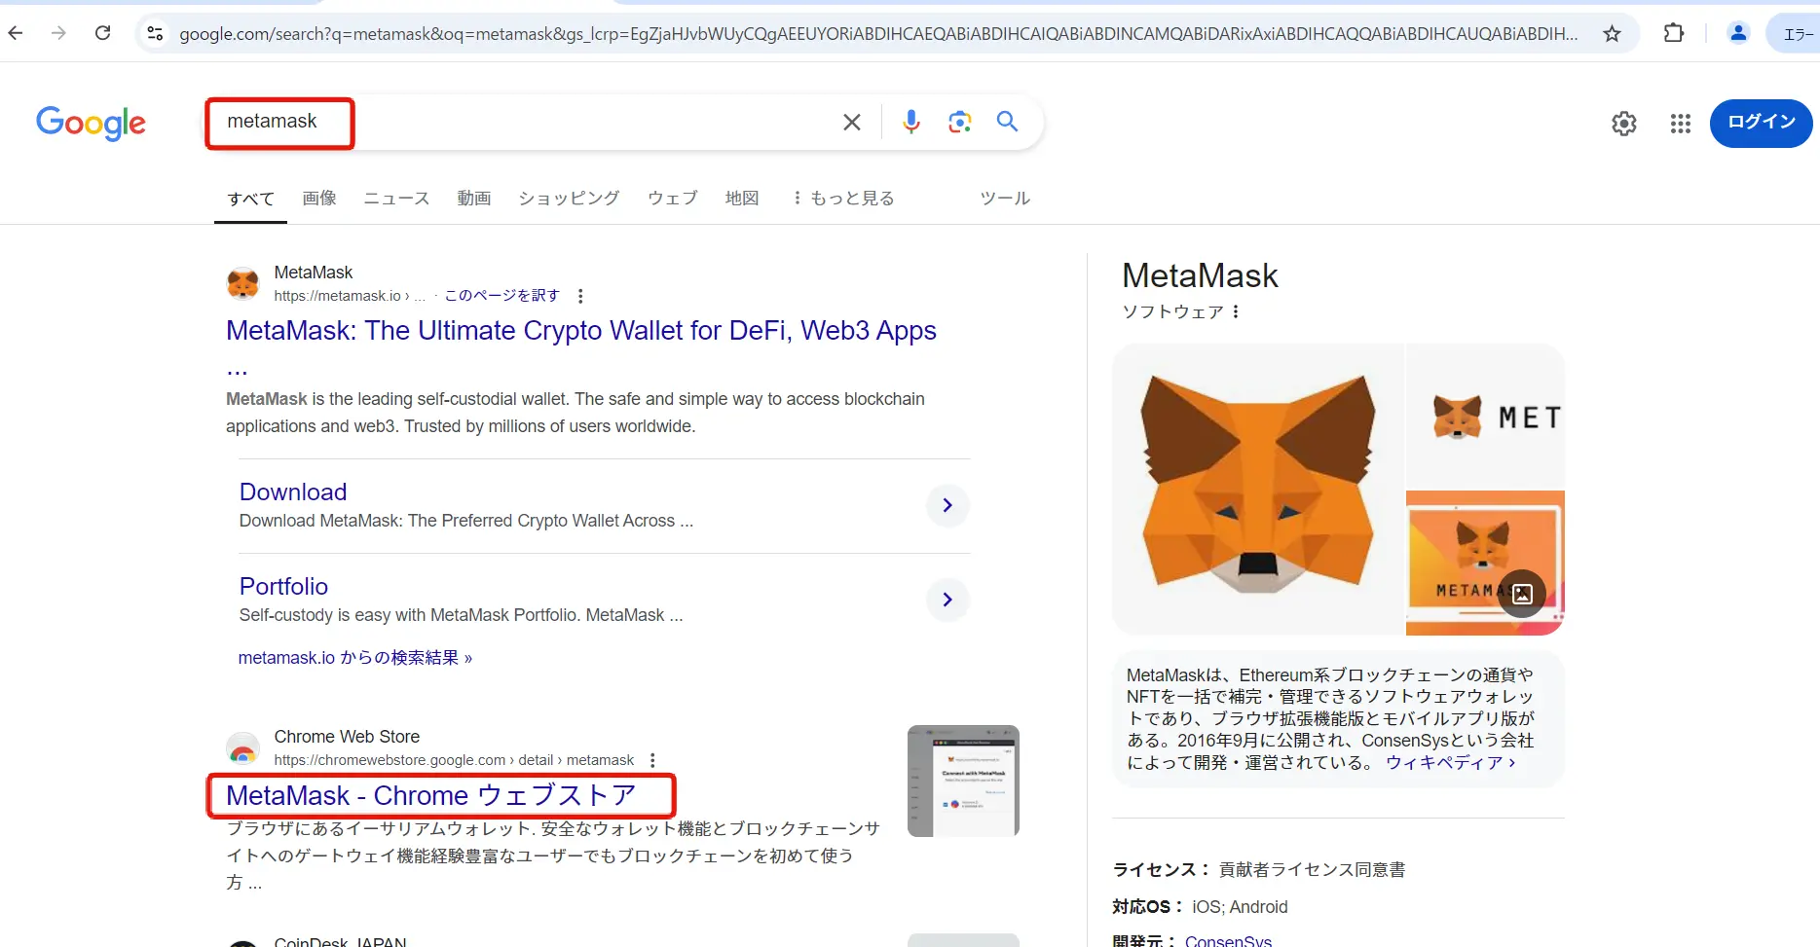
Task: Click the 貢献者ライセンス同意書 license text
Action: [1312, 870]
